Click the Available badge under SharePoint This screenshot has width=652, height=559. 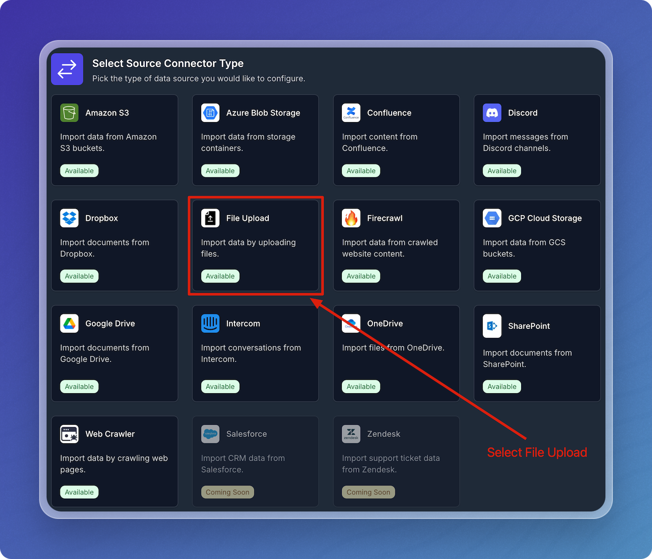click(502, 387)
